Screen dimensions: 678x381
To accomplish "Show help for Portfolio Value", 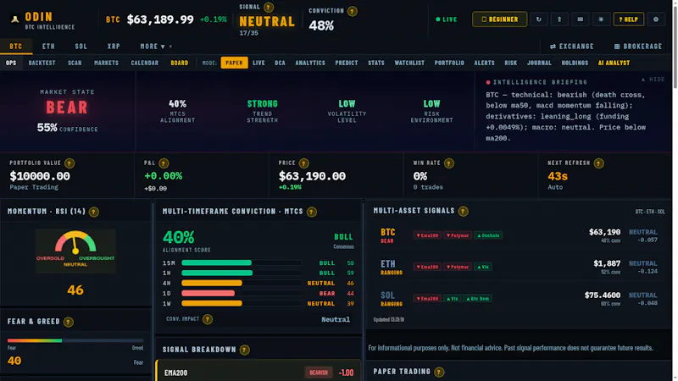I will (69, 163).
